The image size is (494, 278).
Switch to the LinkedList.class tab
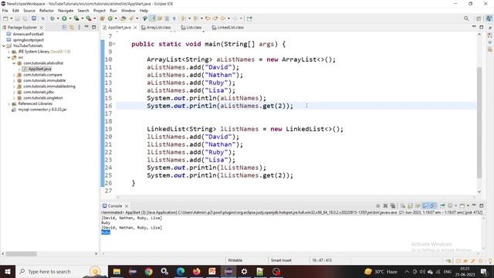click(228, 28)
